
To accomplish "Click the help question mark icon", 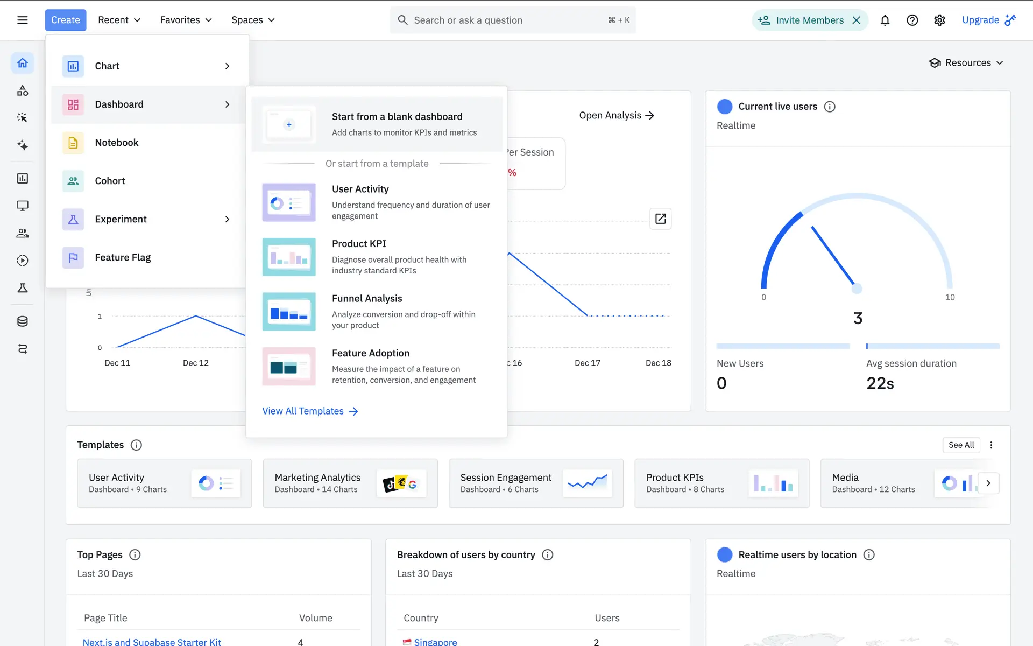I will [x=912, y=20].
